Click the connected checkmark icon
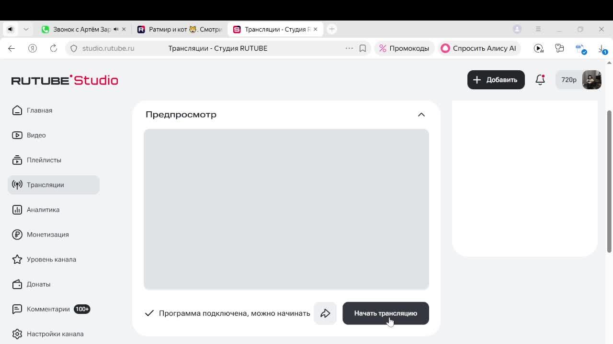Image resolution: width=613 pixels, height=344 pixels. [149, 313]
